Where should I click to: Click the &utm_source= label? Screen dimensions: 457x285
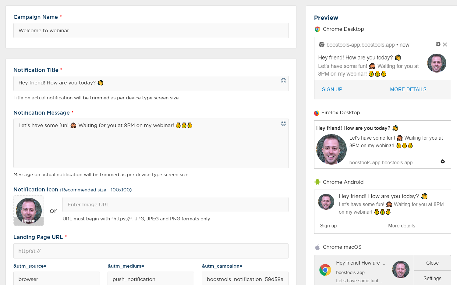coord(30,266)
